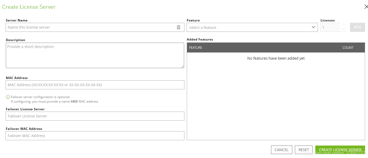Select the MAC Address input field
The height and width of the screenshot is (158, 368).
pyautogui.click(x=95, y=85)
